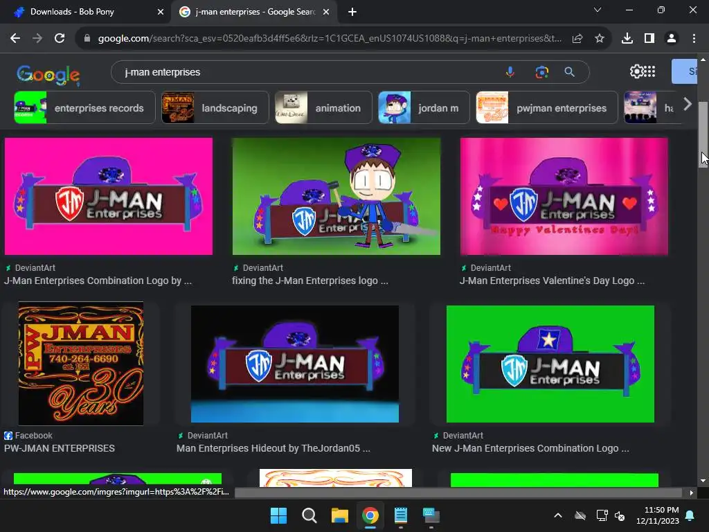Screen dimensions: 709x532
Task: Open Man Enterprises Hideout by TheJordan05 link
Action: pyautogui.click(x=273, y=448)
